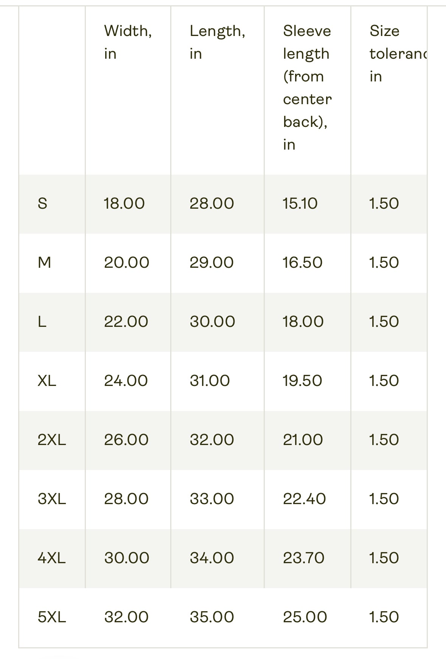
Task: Select the XL size row label
Action: (x=47, y=381)
